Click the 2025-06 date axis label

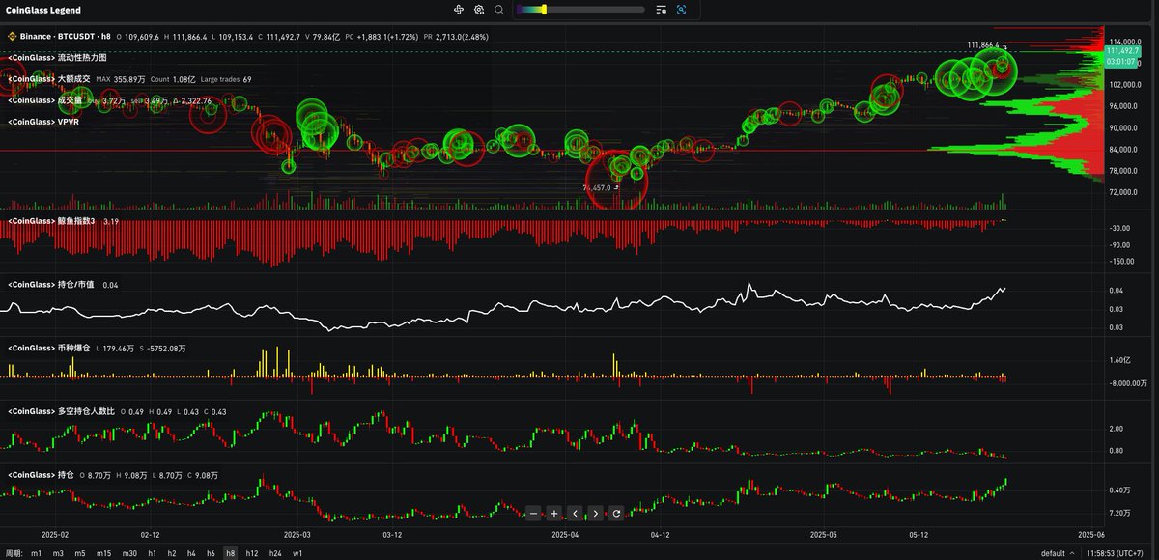1089,534
